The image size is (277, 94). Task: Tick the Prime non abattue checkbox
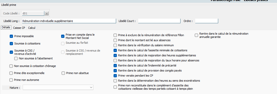[x=63, y=73]
